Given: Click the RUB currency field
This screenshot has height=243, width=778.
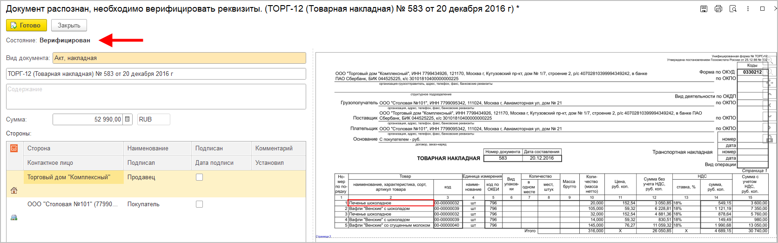Looking at the screenshot, I should [x=154, y=119].
